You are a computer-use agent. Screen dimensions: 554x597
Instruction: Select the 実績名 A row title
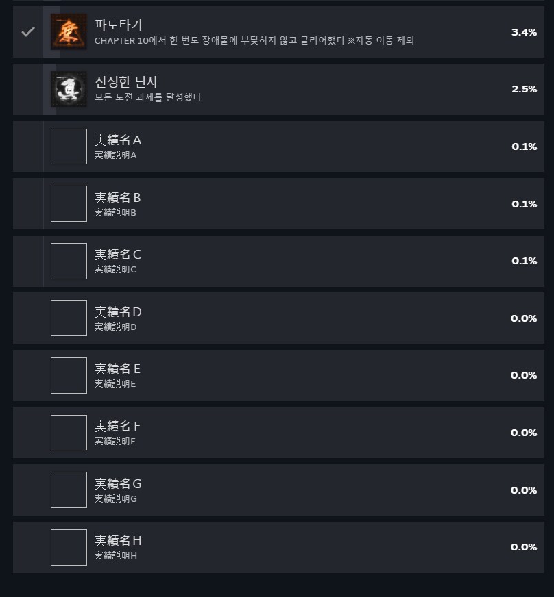tap(117, 140)
